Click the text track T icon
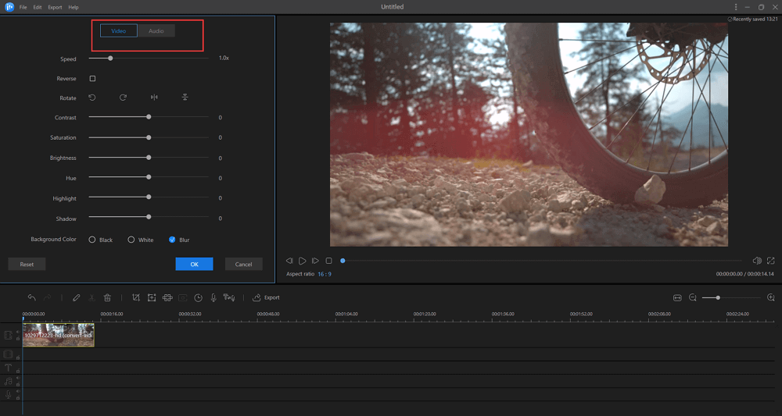This screenshot has height=416, width=782. point(8,368)
